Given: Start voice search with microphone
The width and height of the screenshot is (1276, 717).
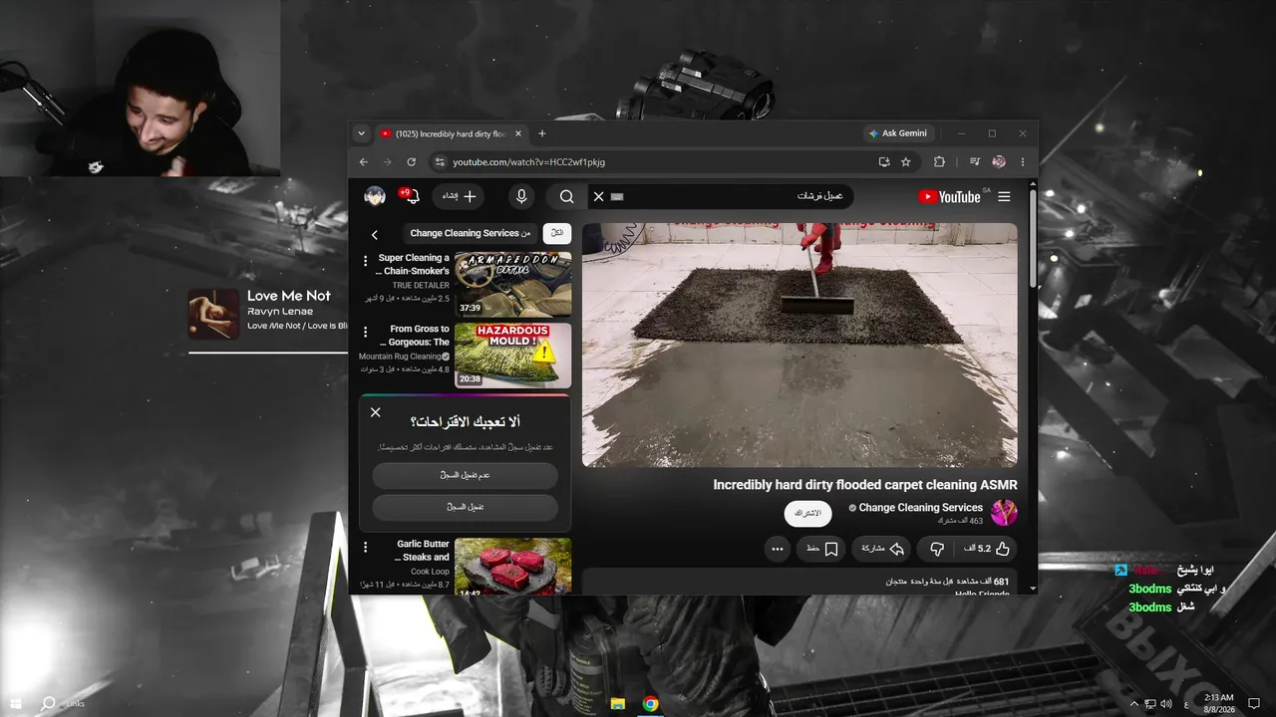Looking at the screenshot, I should click(520, 196).
